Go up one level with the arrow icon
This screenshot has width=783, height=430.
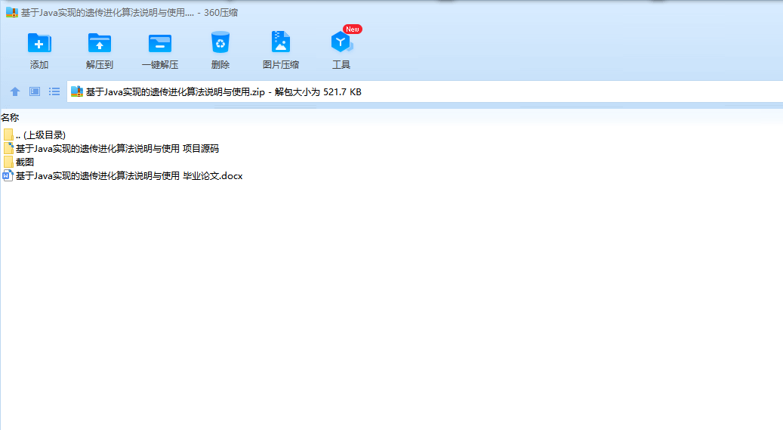coord(15,91)
